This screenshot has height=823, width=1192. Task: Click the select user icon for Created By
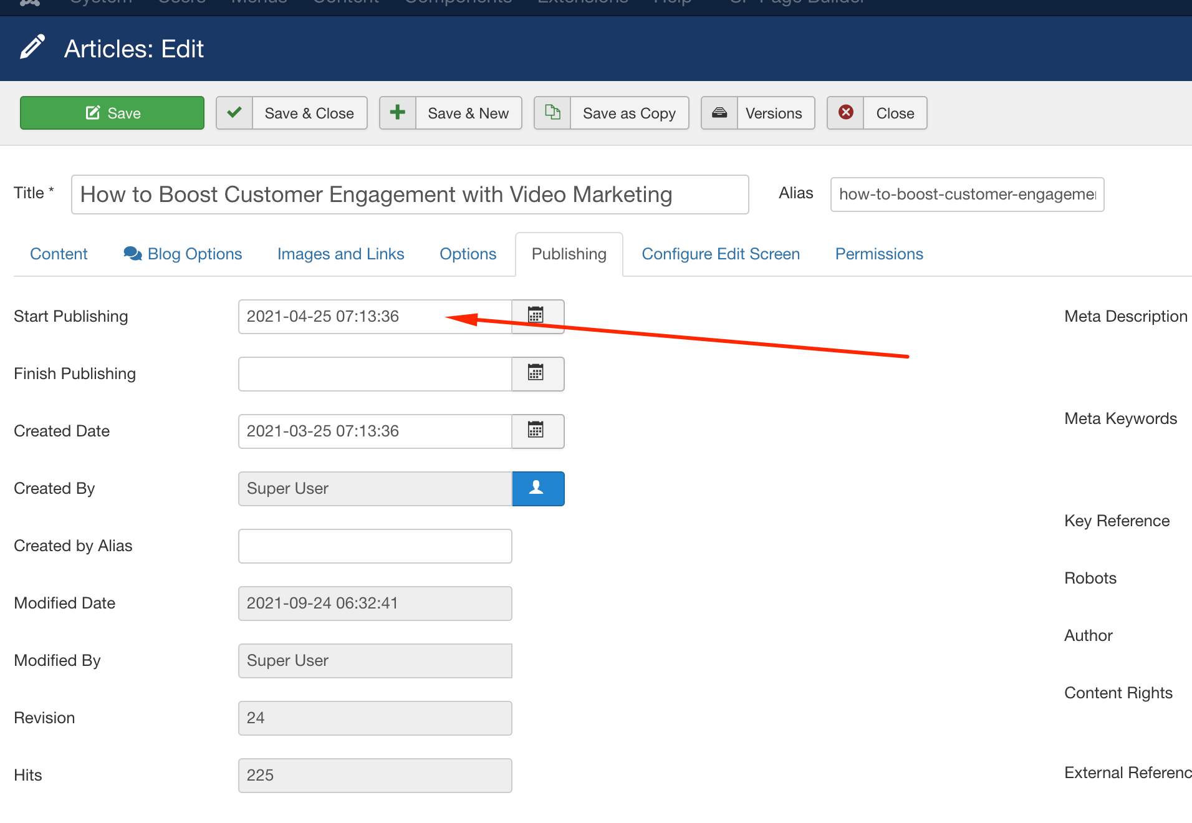click(537, 488)
